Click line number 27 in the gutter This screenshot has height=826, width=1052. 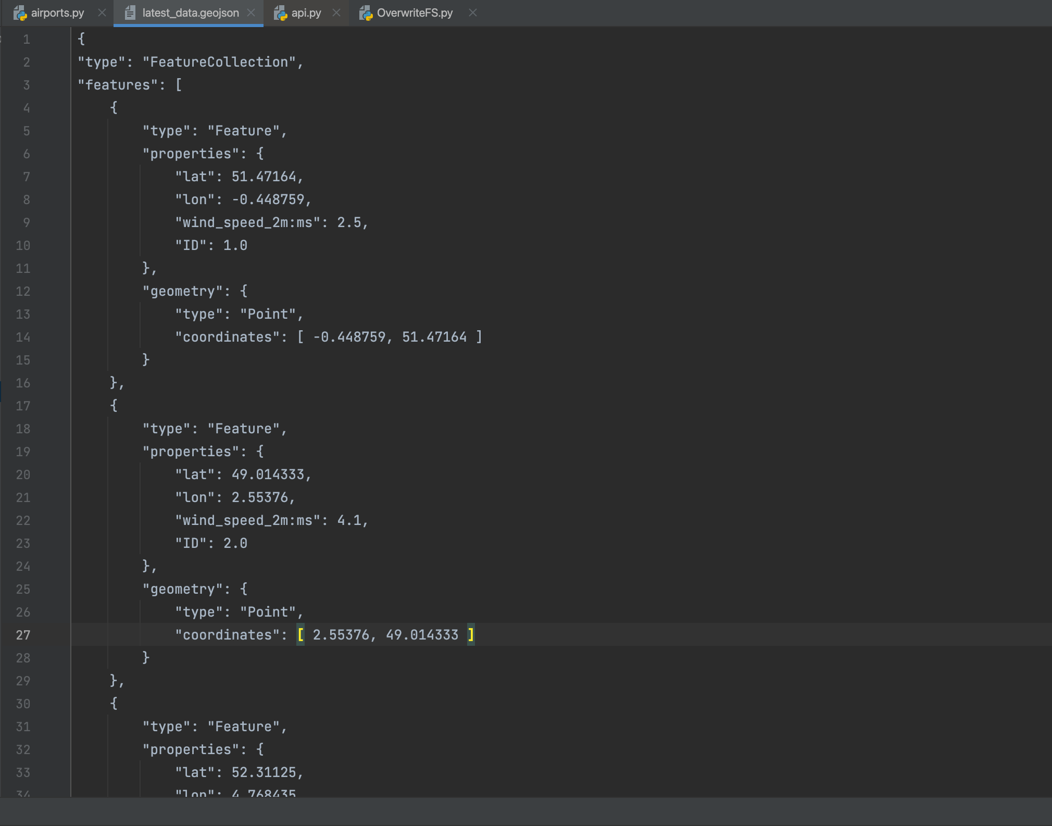[x=23, y=635]
